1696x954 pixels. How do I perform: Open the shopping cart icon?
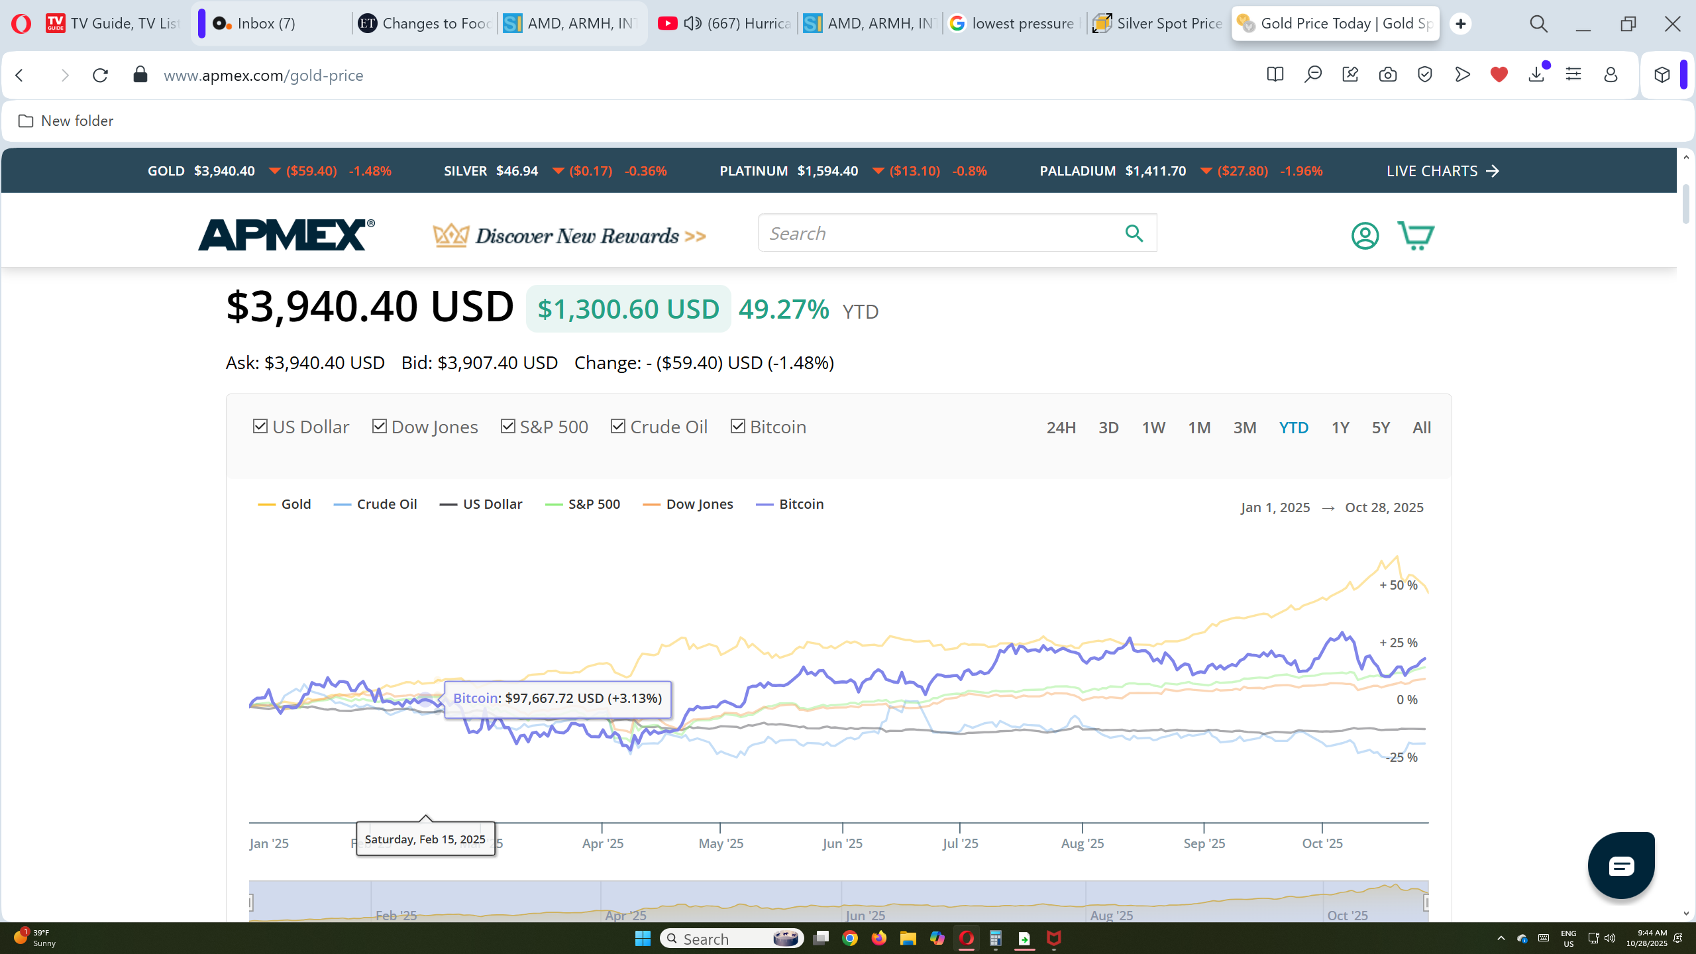coord(1415,235)
